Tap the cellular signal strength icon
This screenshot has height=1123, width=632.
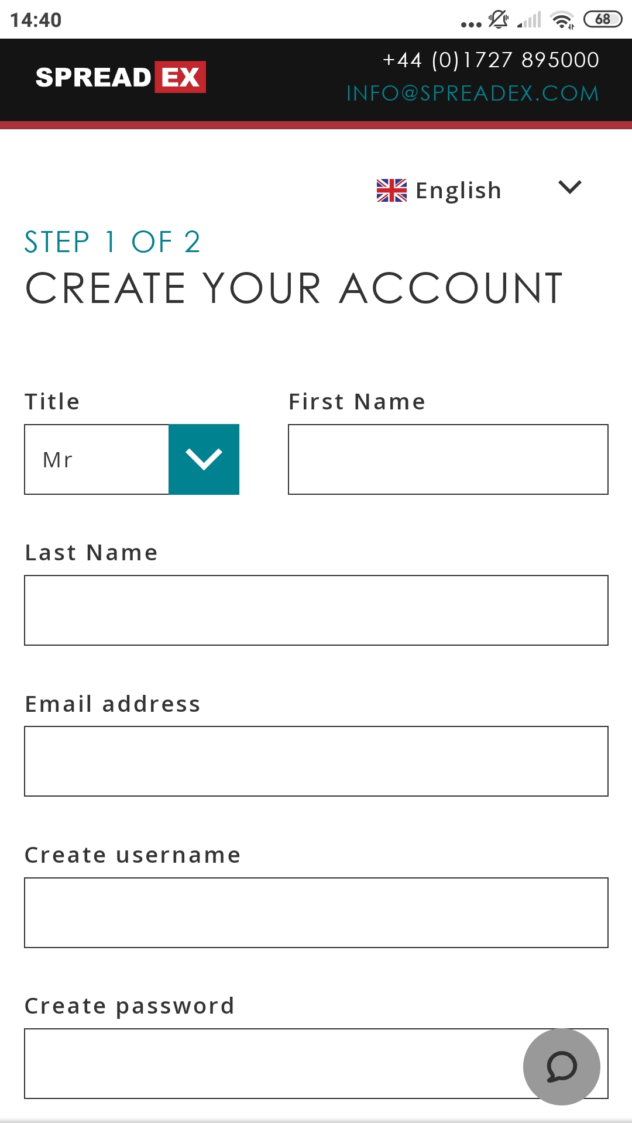click(x=530, y=20)
